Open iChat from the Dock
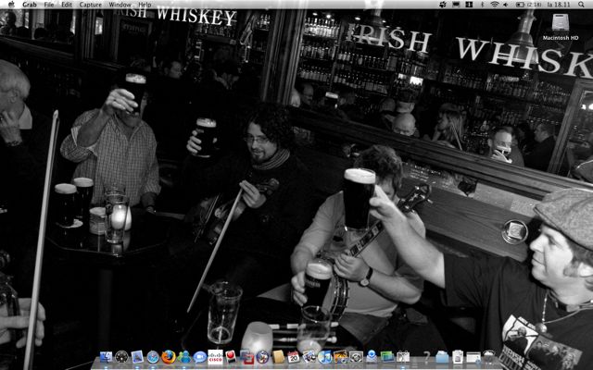The width and height of the screenshot is (593, 370). tap(200, 357)
